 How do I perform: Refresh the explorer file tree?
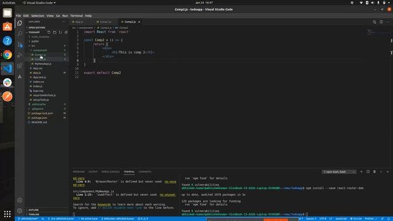pyautogui.click(x=60, y=33)
